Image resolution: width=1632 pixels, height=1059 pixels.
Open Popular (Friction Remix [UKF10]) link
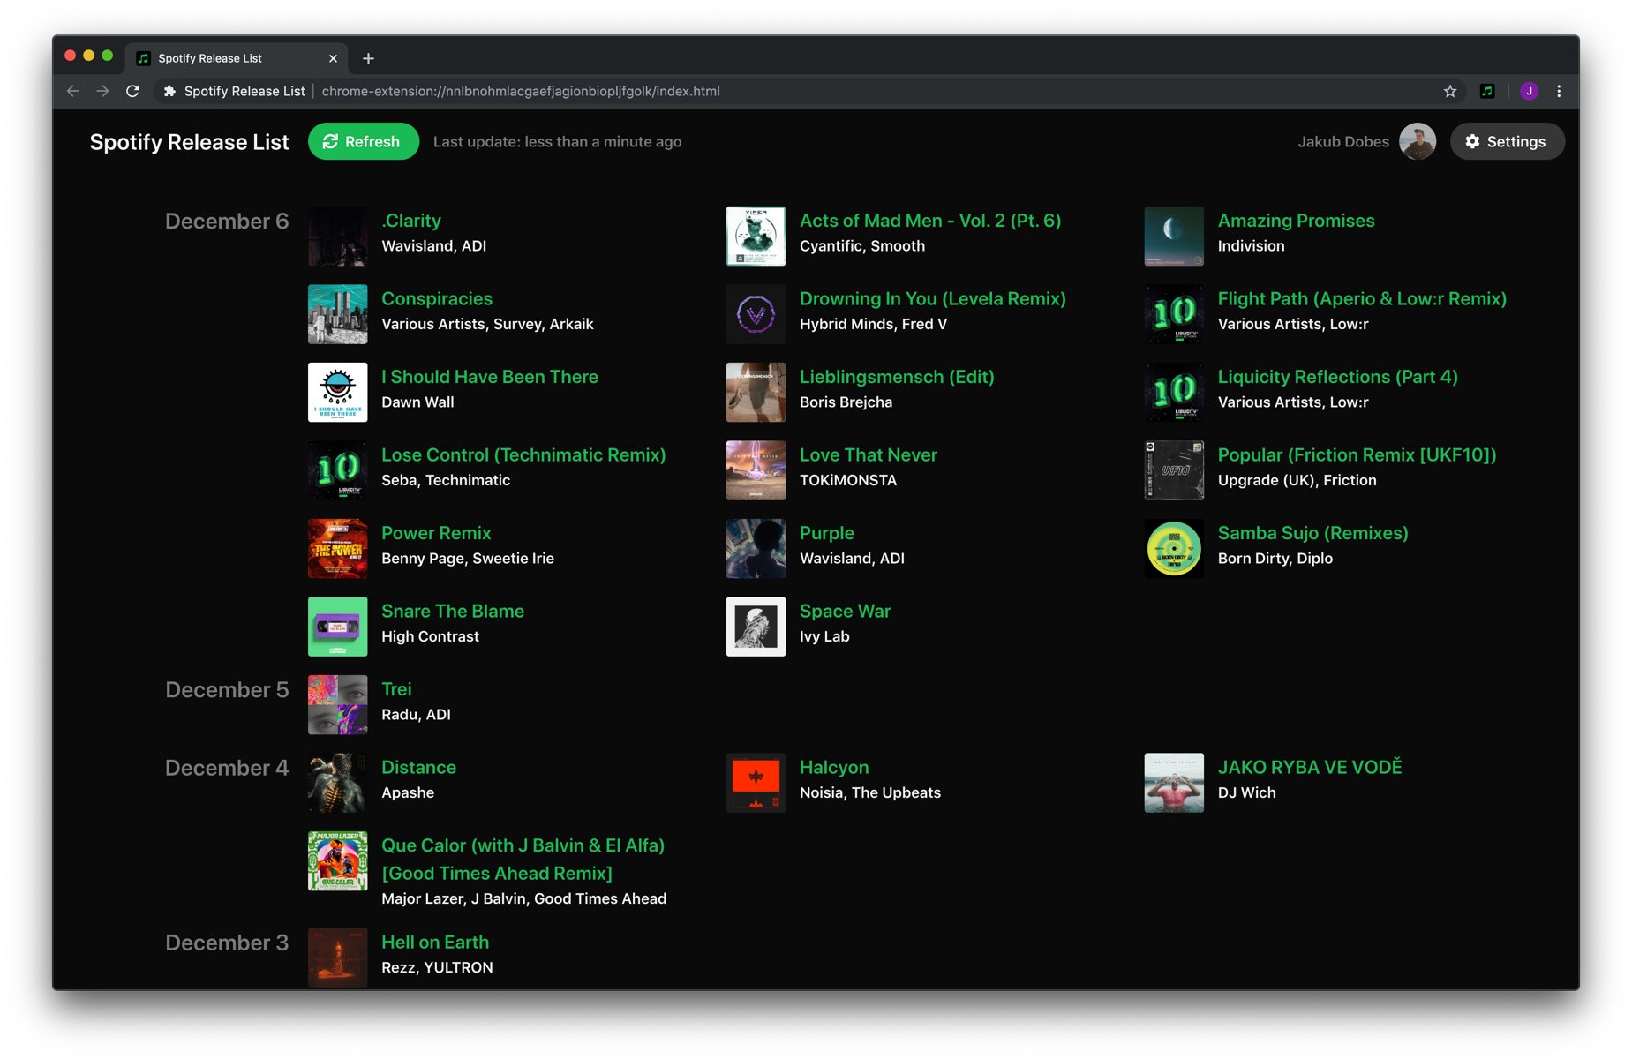[1357, 454]
